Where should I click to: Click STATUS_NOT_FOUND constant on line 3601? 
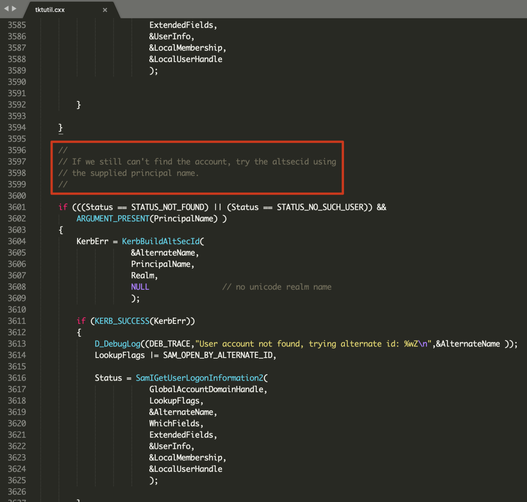[x=167, y=207]
